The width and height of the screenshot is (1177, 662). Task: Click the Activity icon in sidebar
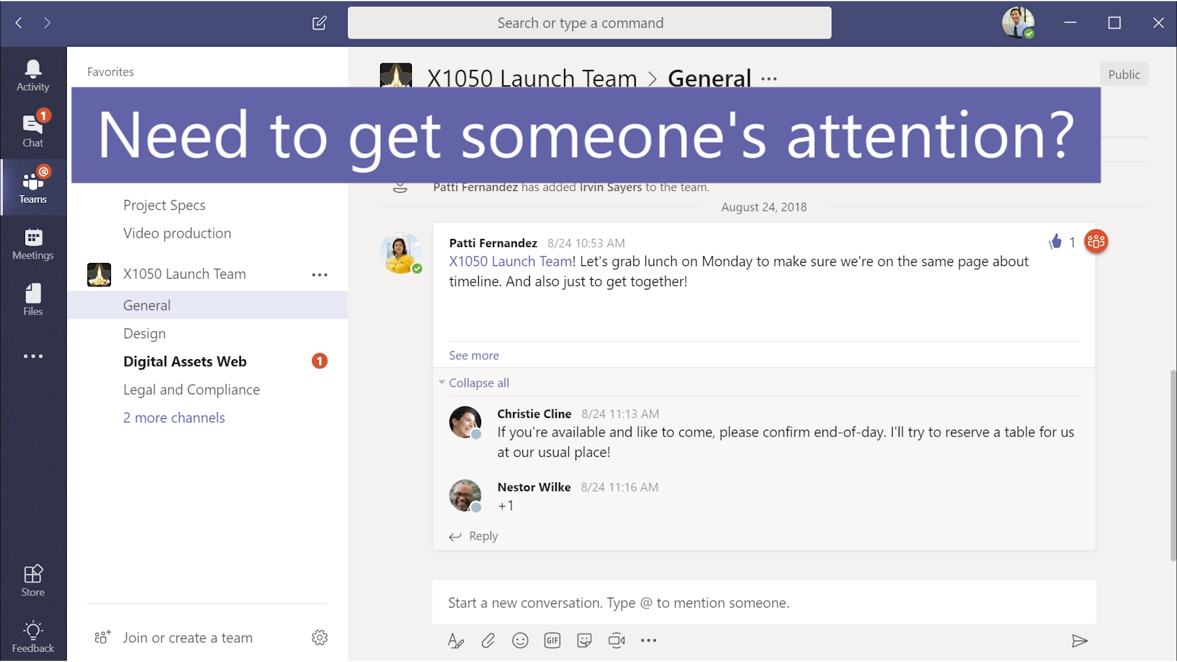(32, 74)
